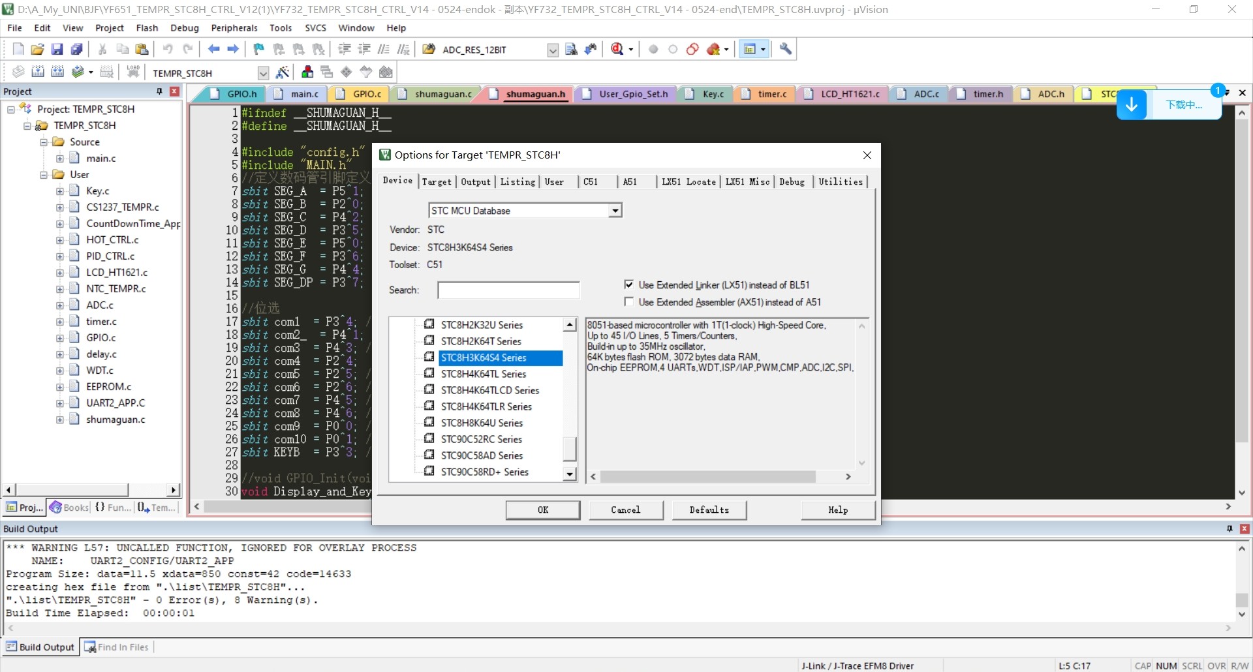Click the device Search input field
Screen dimensions: 1253x672
click(x=508, y=290)
